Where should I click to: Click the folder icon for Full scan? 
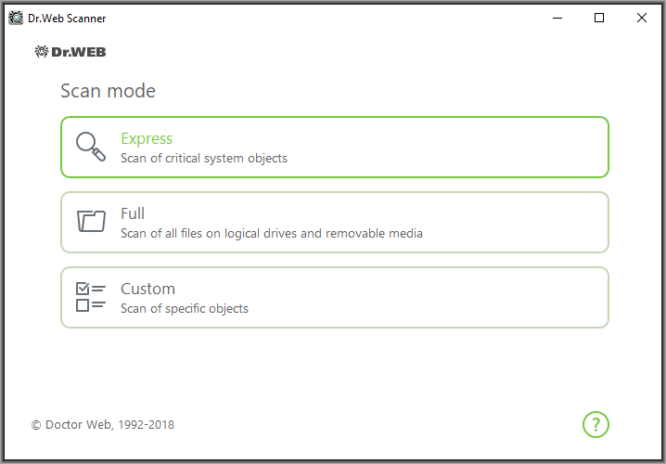91,222
